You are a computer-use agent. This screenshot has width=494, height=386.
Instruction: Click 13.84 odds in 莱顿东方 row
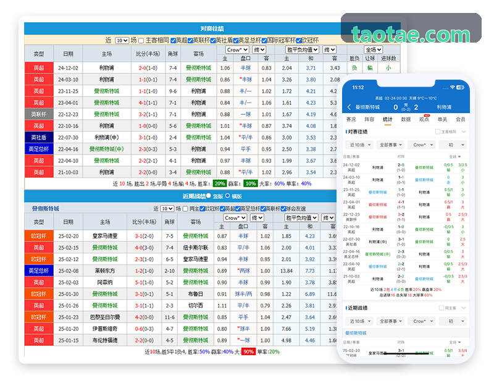pyautogui.click(x=286, y=271)
